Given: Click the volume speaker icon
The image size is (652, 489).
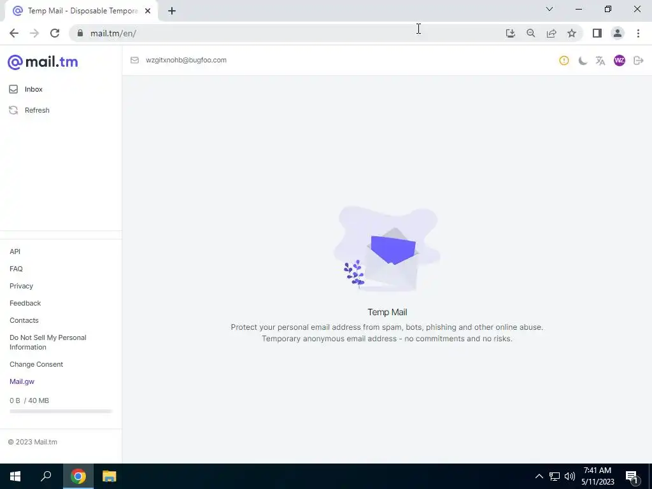Looking at the screenshot, I should [x=570, y=476].
